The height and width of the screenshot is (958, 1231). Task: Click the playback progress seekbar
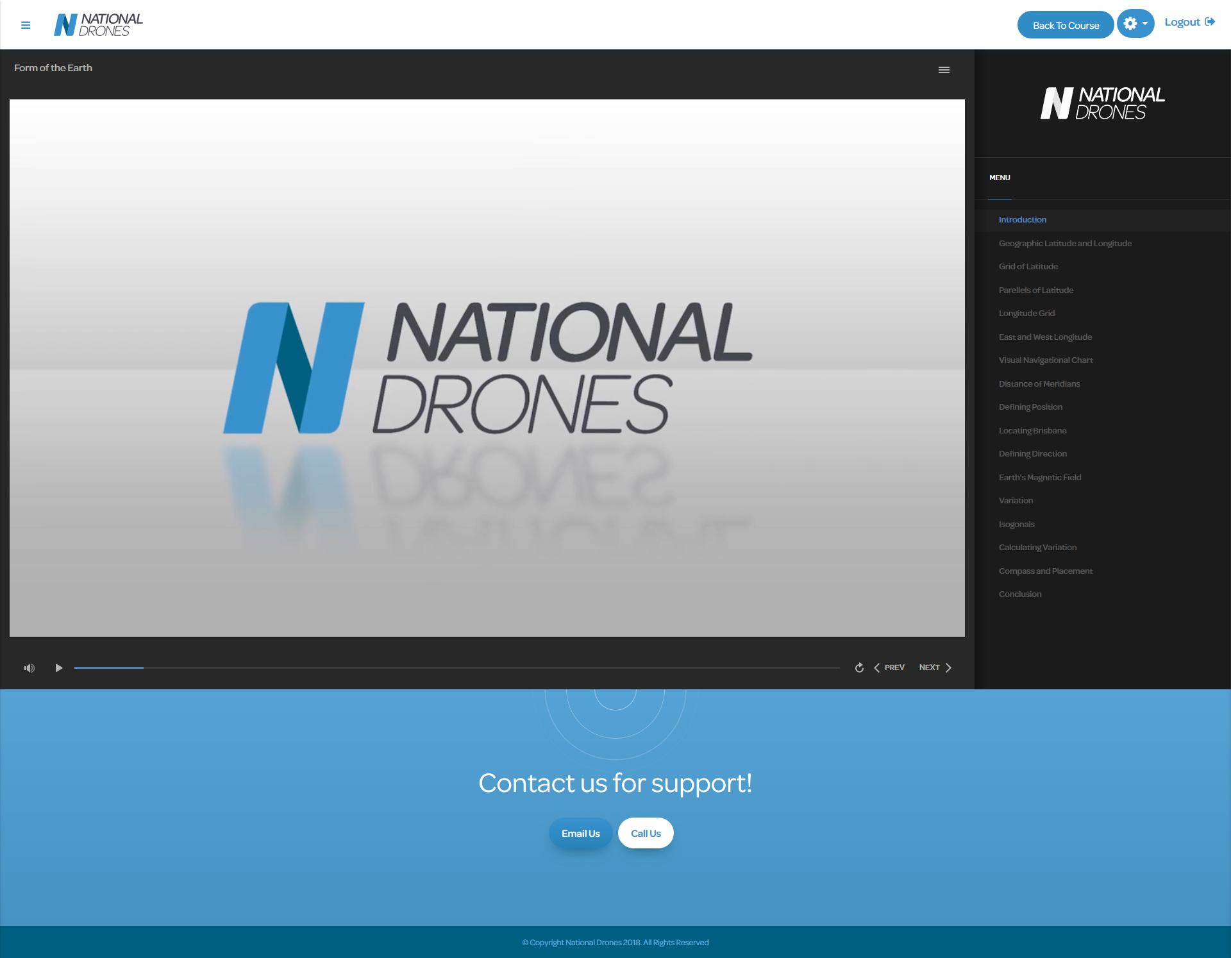click(x=456, y=668)
